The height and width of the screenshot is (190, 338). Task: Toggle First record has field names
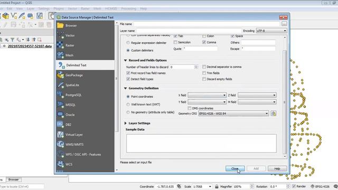tap(128, 73)
